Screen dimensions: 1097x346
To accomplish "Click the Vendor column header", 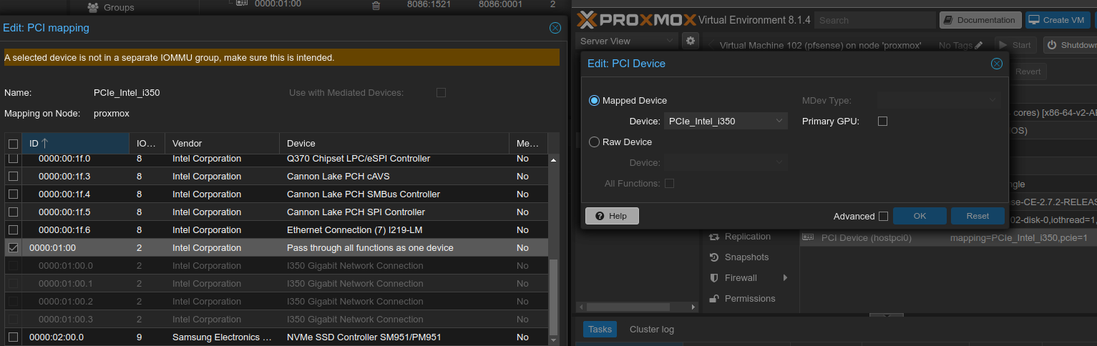I will click(222, 144).
